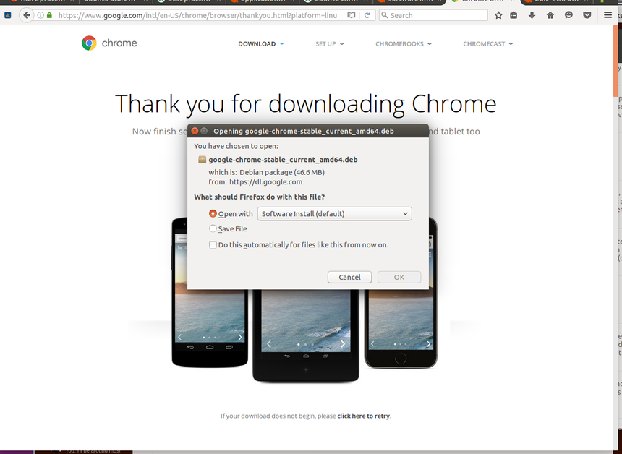Open the CHROMECAST navigation menu
The height and width of the screenshot is (454, 622).
(488, 44)
